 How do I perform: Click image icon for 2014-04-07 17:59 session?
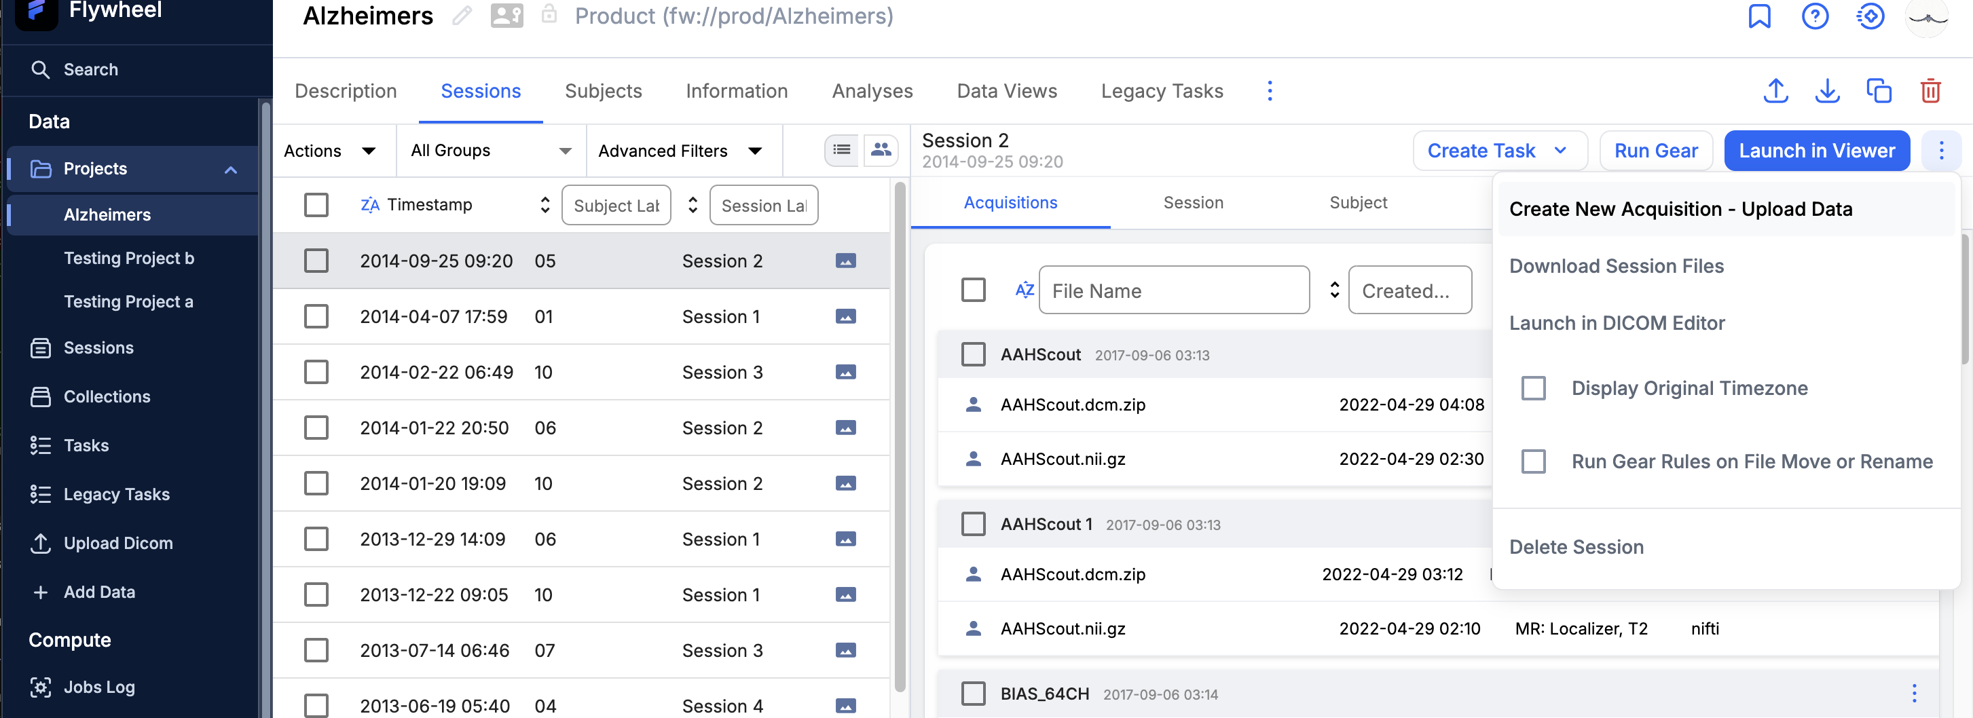pos(845,317)
